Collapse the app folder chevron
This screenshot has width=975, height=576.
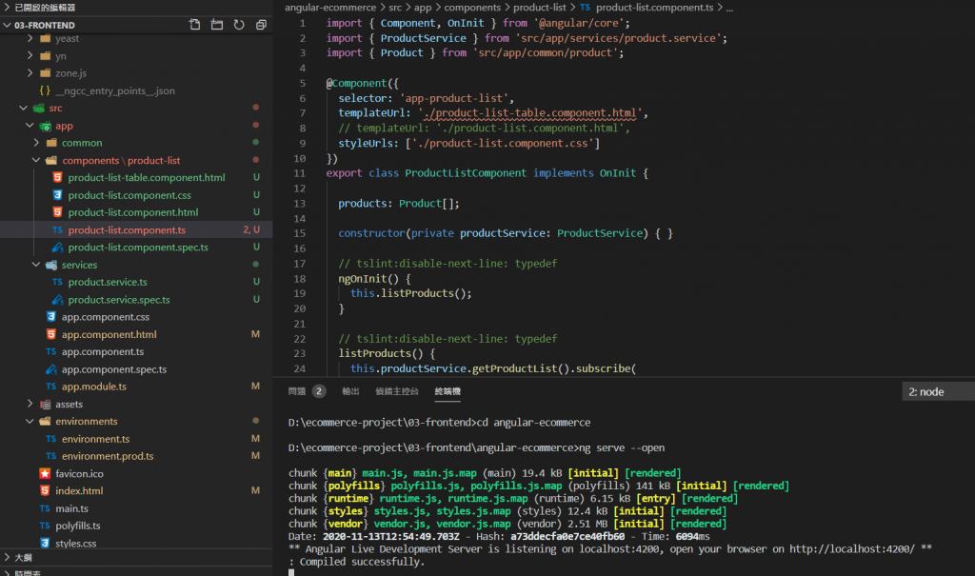coord(30,126)
